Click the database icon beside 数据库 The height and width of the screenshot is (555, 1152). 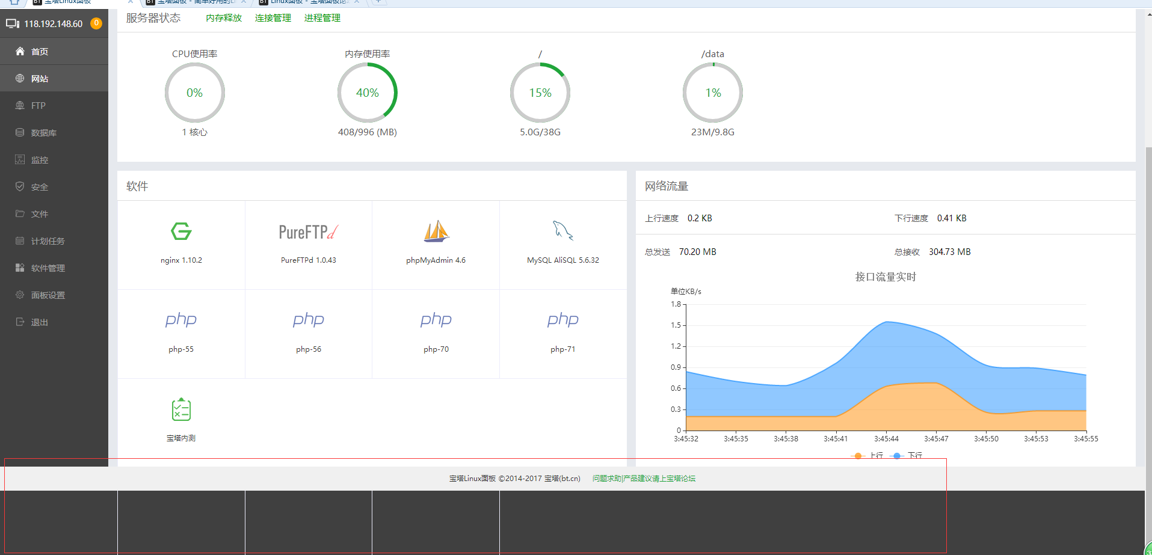pyautogui.click(x=20, y=132)
